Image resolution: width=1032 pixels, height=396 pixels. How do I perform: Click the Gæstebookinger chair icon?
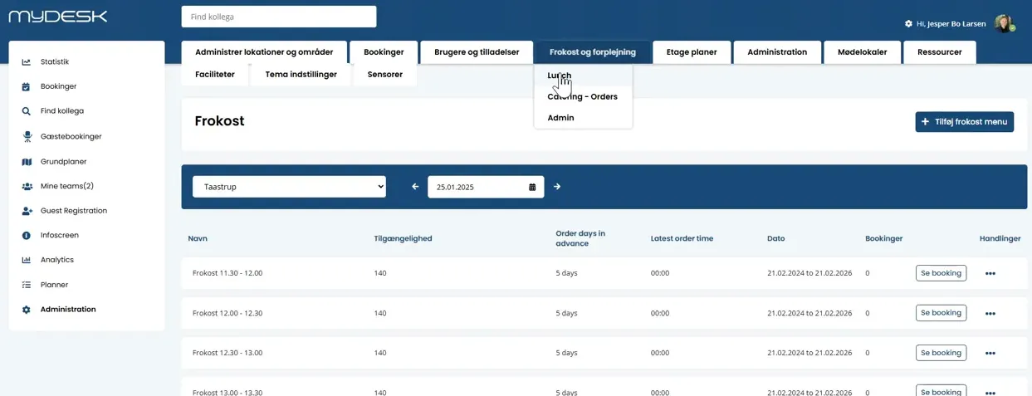click(x=26, y=136)
